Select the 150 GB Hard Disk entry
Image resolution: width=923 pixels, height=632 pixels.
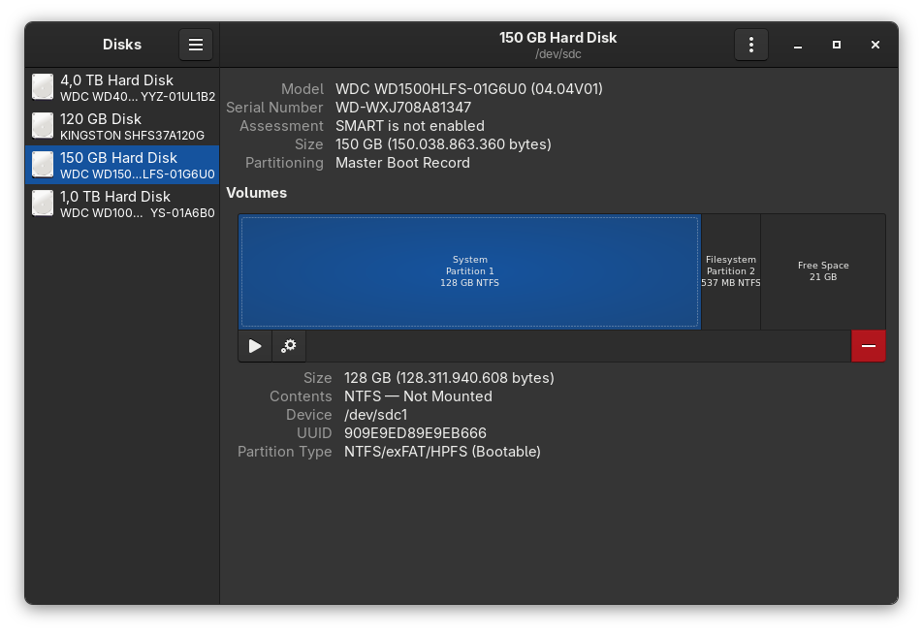pos(122,165)
